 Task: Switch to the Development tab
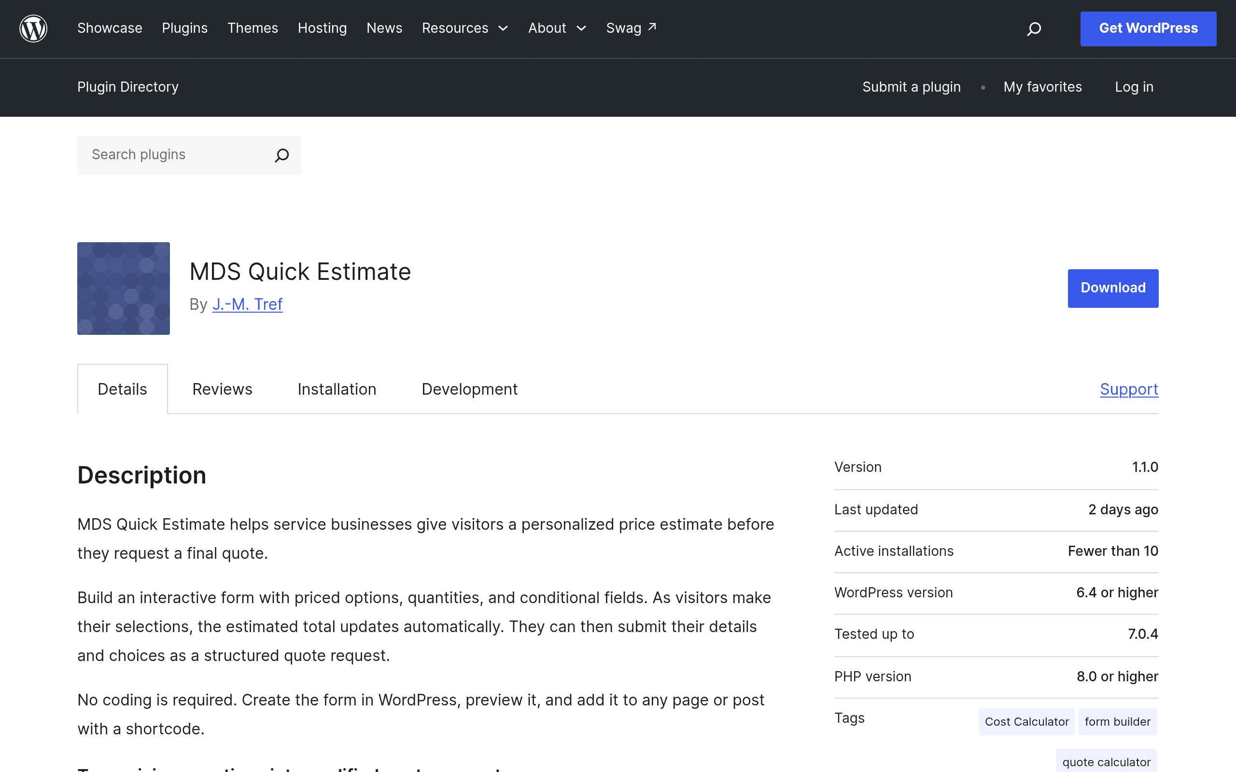click(469, 389)
